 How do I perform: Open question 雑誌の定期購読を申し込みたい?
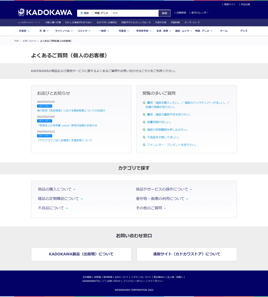click(x=167, y=130)
